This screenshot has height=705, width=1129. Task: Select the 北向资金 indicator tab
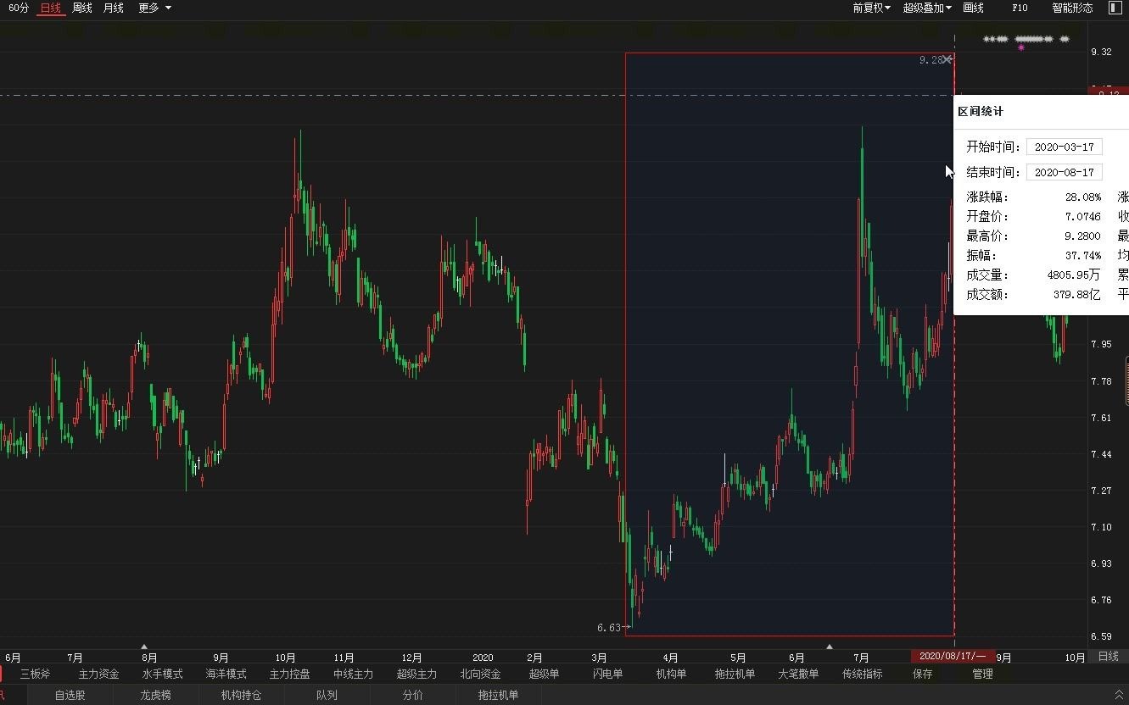tap(480, 674)
